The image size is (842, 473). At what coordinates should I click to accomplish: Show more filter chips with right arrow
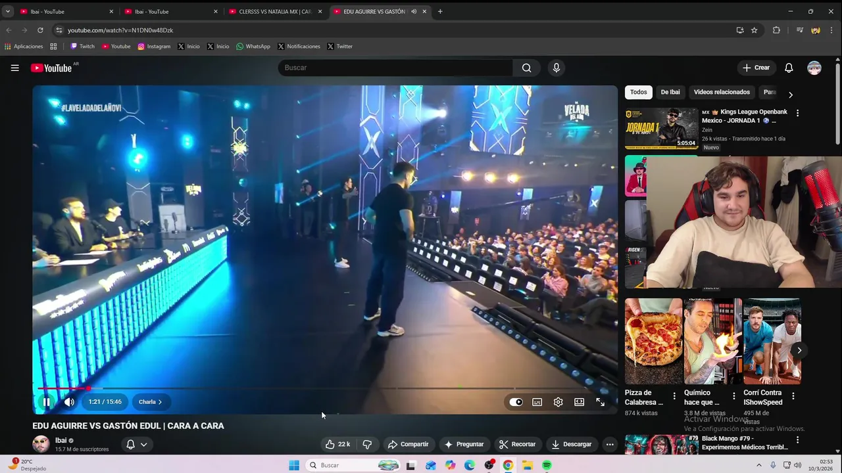790,95
